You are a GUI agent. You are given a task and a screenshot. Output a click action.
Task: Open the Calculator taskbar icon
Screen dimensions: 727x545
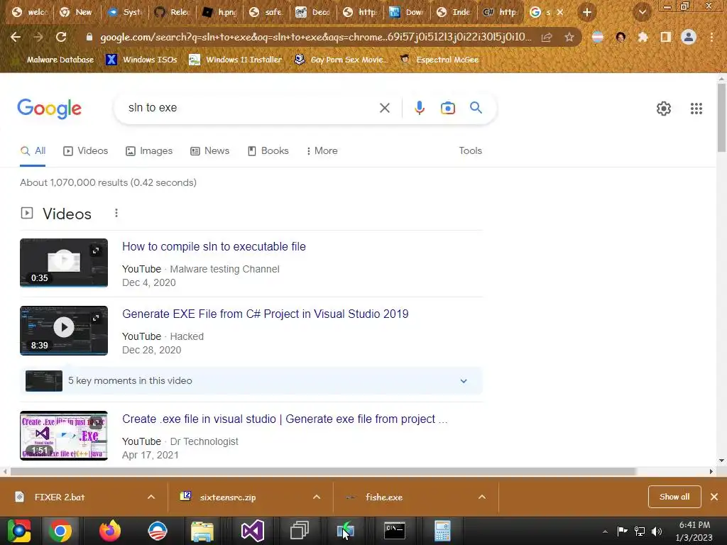click(x=442, y=531)
